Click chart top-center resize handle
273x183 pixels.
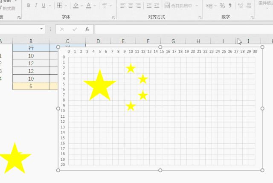[x=160, y=47]
